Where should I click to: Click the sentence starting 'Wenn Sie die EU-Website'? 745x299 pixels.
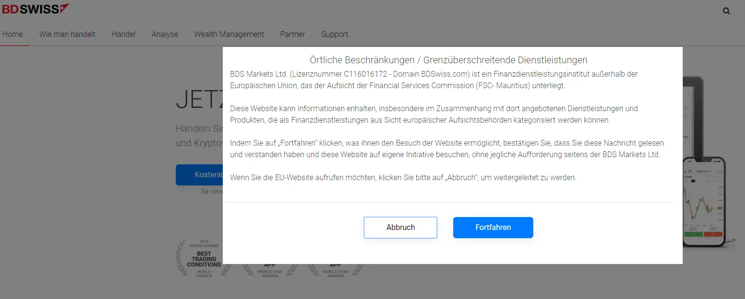(x=403, y=177)
